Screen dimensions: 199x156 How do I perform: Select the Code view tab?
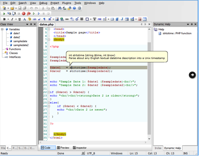48,148
